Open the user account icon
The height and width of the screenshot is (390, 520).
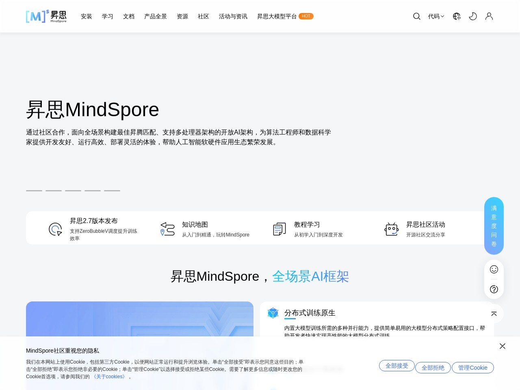pos(489,16)
